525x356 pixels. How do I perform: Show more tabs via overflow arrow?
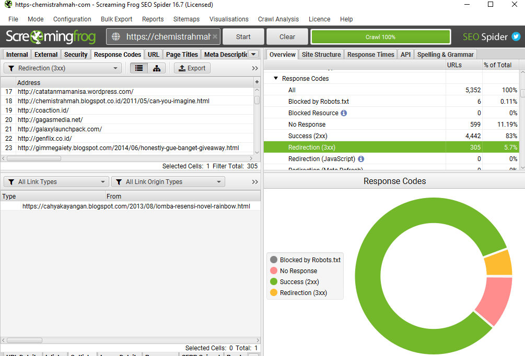pos(253,54)
